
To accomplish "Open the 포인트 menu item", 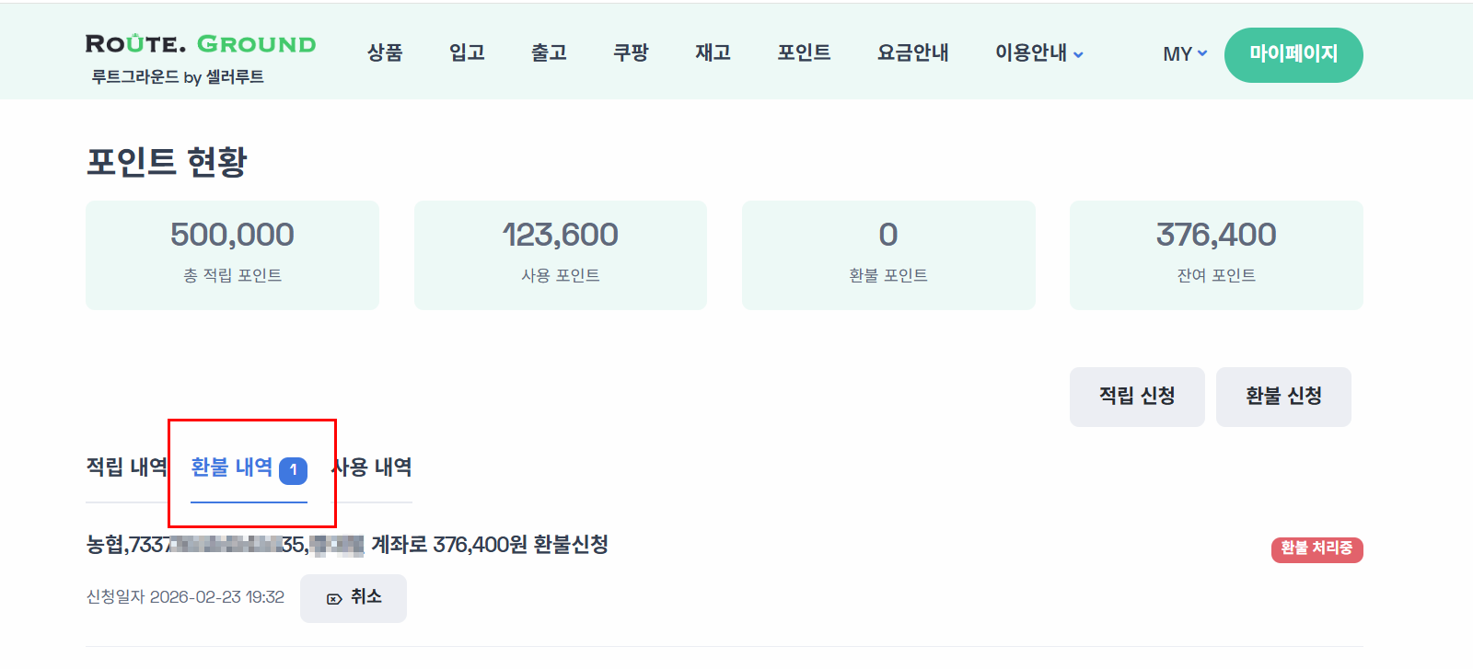I will (x=804, y=52).
